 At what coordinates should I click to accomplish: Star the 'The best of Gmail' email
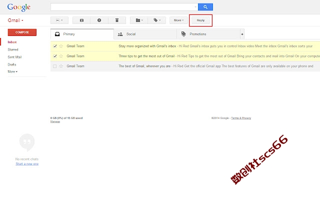(61, 66)
